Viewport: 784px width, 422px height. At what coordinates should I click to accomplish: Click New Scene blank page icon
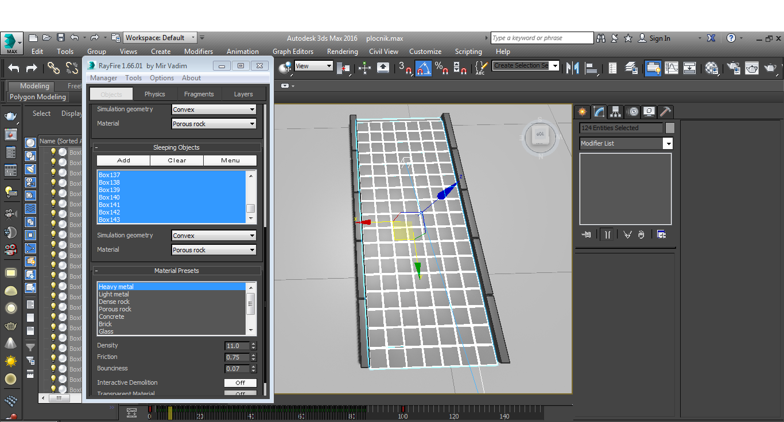[33, 38]
